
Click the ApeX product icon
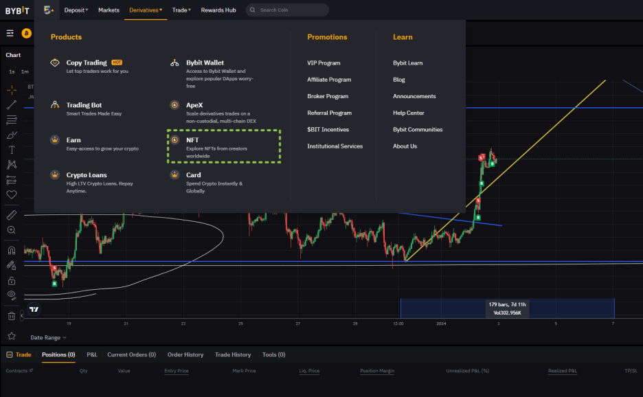click(174, 105)
